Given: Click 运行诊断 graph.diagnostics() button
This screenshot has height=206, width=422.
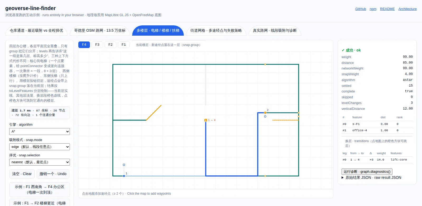Looking at the screenshot, I should [367, 172].
